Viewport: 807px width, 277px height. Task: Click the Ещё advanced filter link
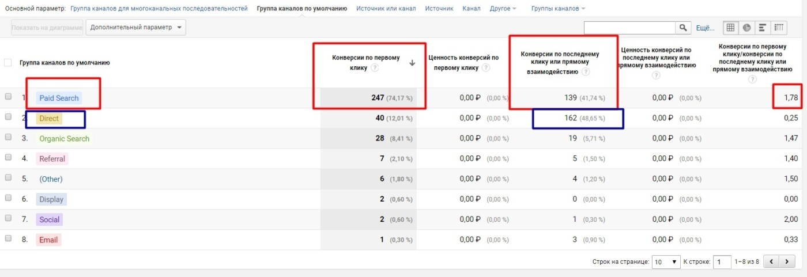coord(705,28)
